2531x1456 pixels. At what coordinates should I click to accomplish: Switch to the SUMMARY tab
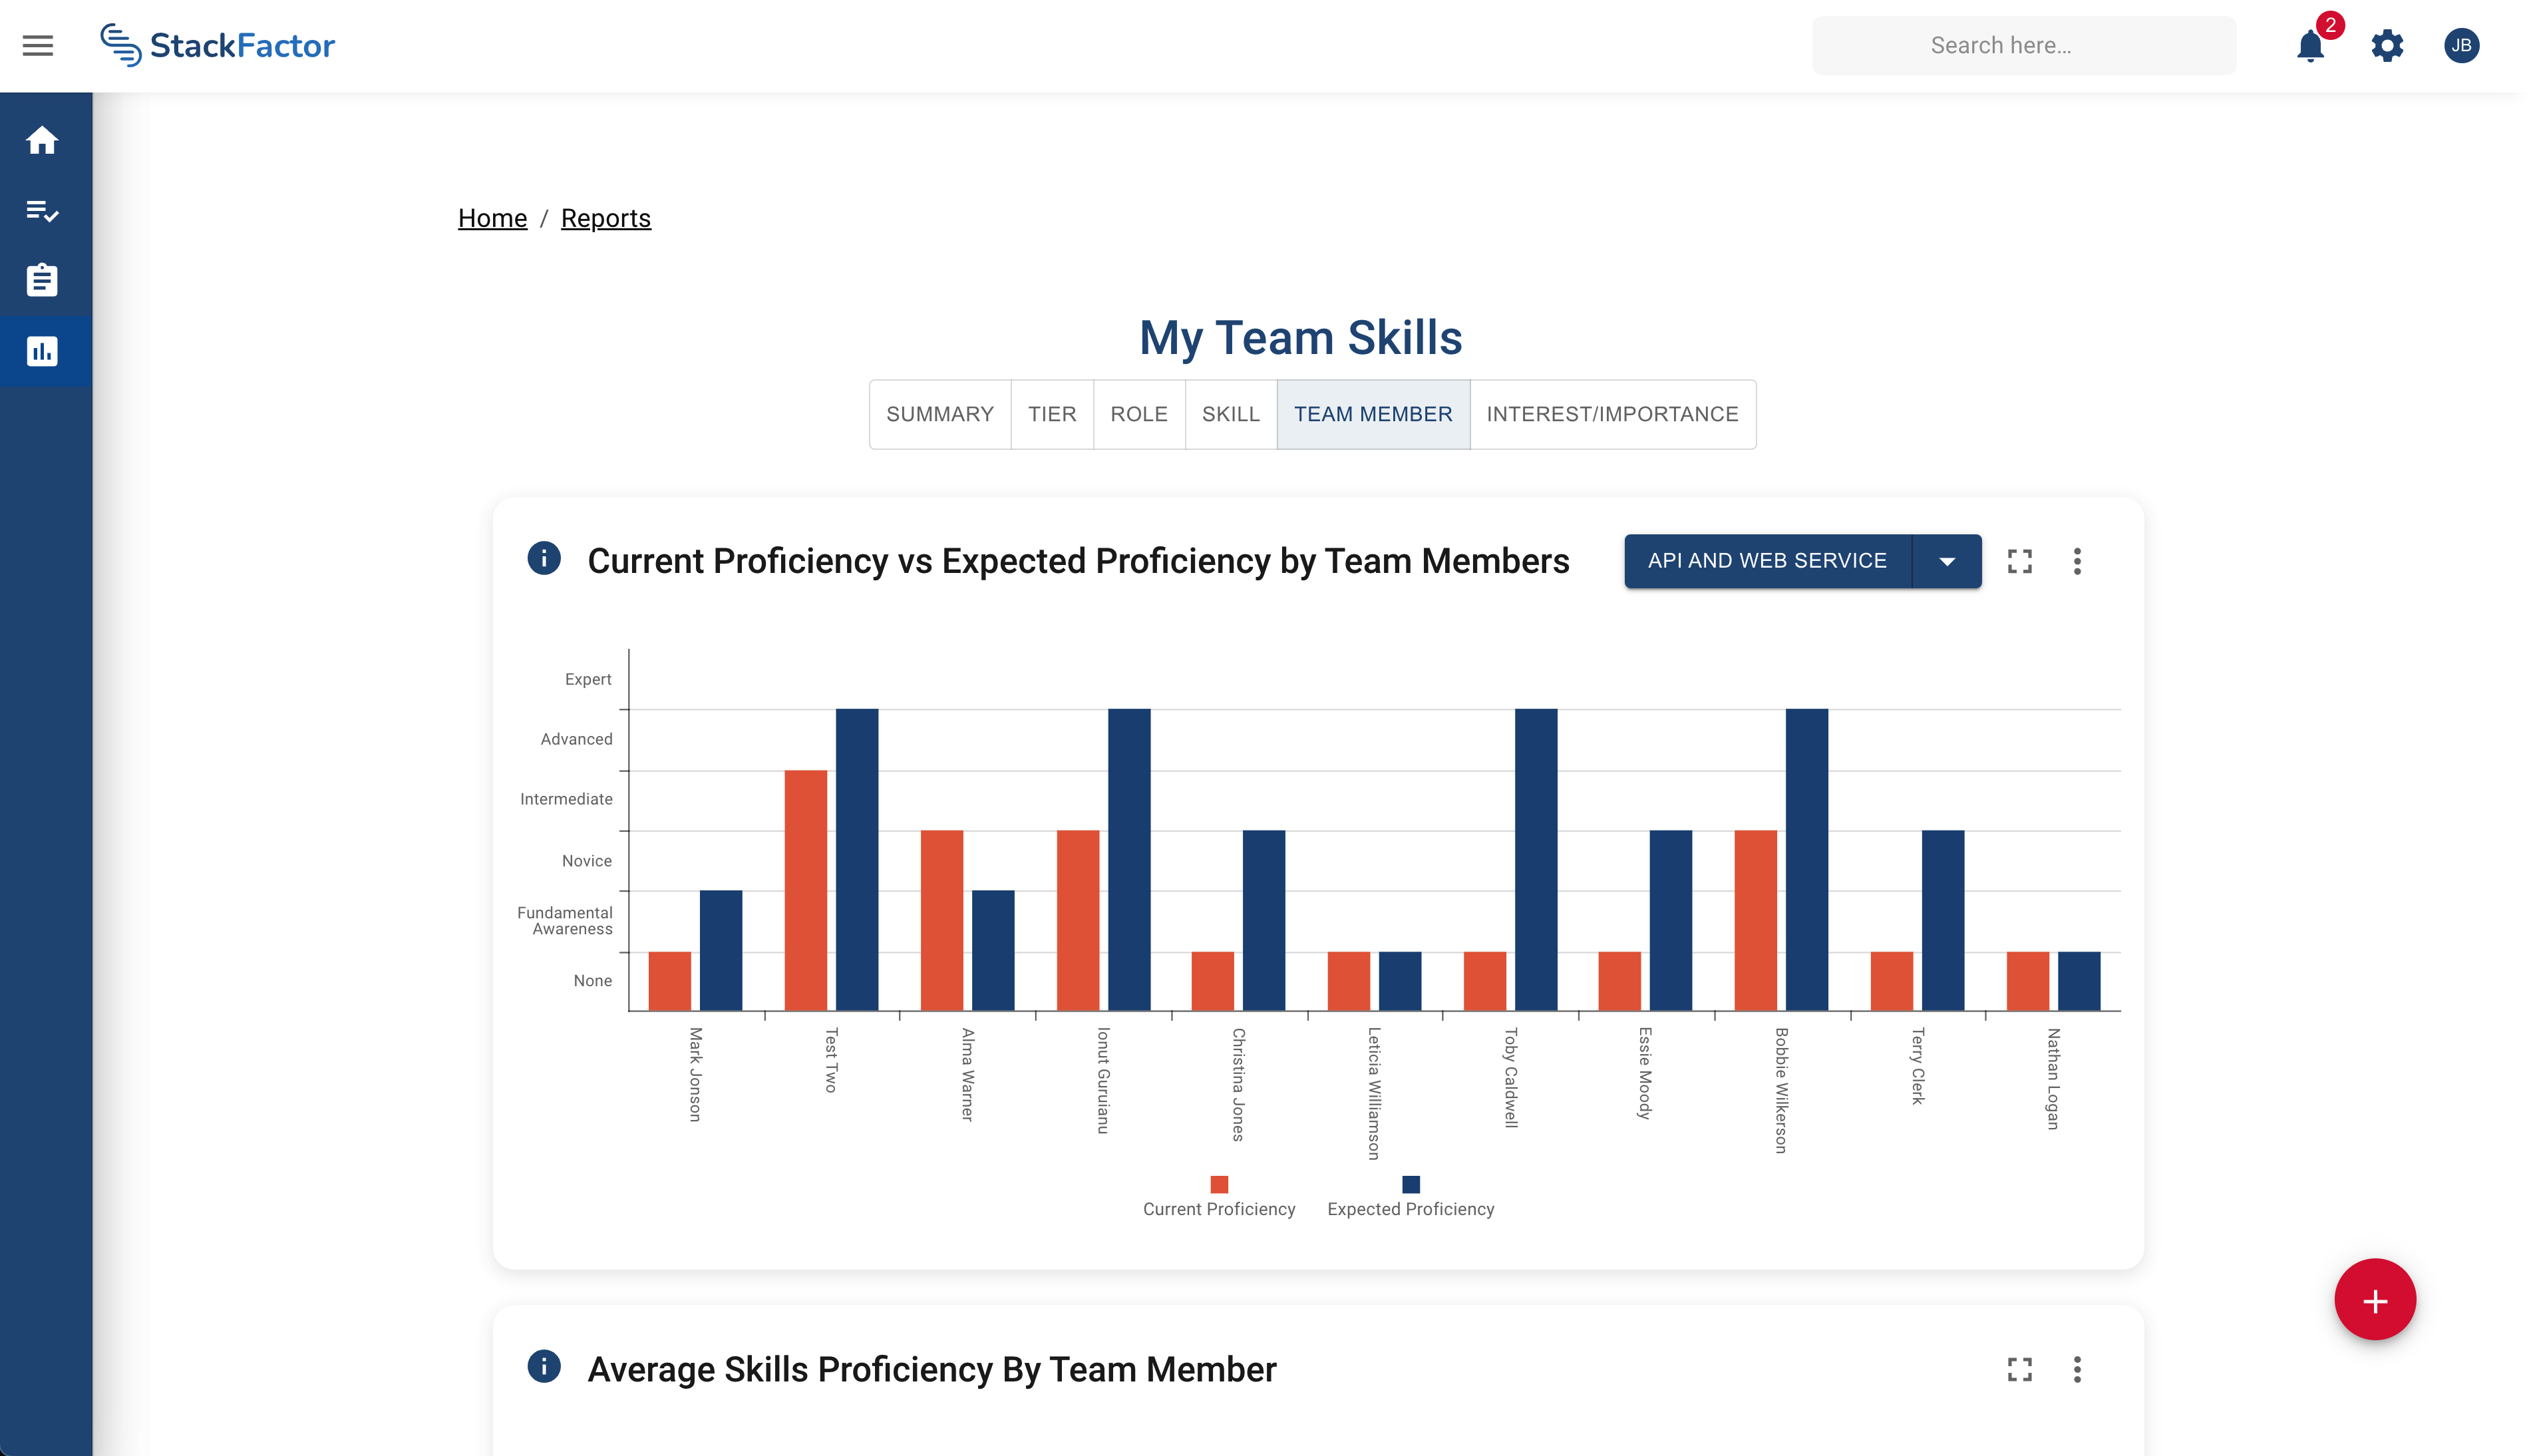939,414
